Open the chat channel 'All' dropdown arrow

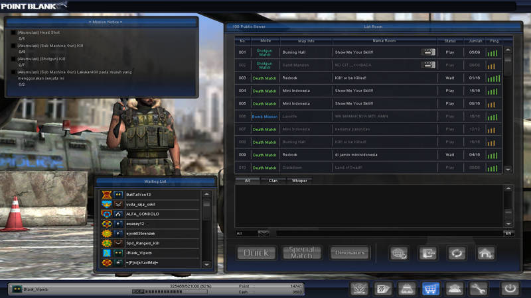click(264, 233)
